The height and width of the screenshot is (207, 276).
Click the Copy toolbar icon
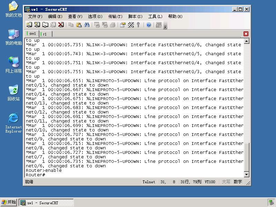(x=71, y=25)
